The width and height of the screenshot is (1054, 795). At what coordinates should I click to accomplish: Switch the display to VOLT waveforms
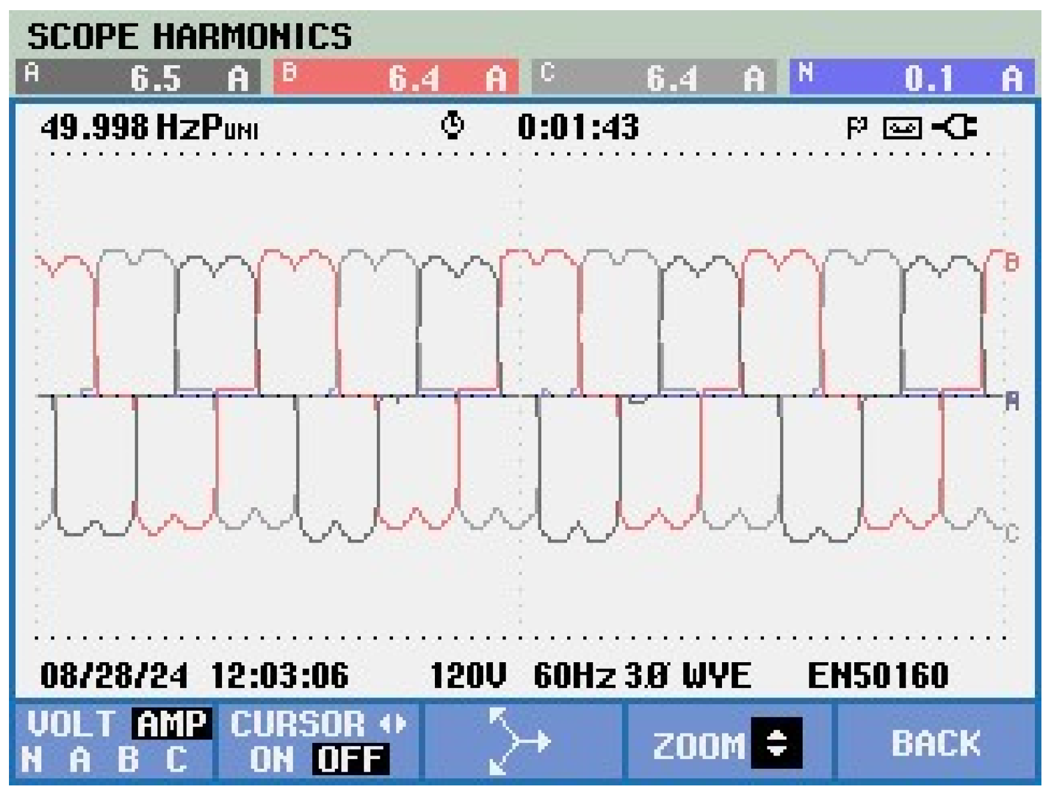pyautogui.click(x=71, y=724)
